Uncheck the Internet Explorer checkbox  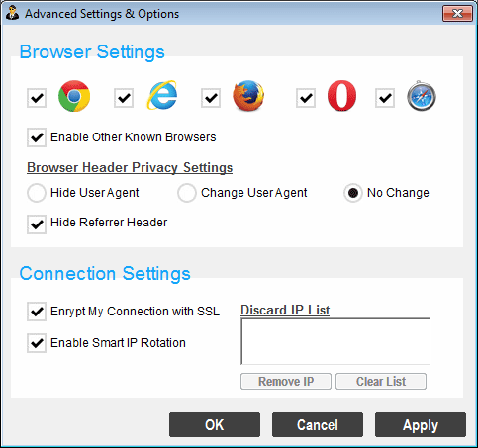pyautogui.click(x=124, y=98)
